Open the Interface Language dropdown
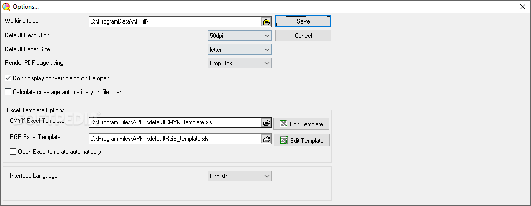This screenshot has height=206, width=531. click(x=239, y=176)
